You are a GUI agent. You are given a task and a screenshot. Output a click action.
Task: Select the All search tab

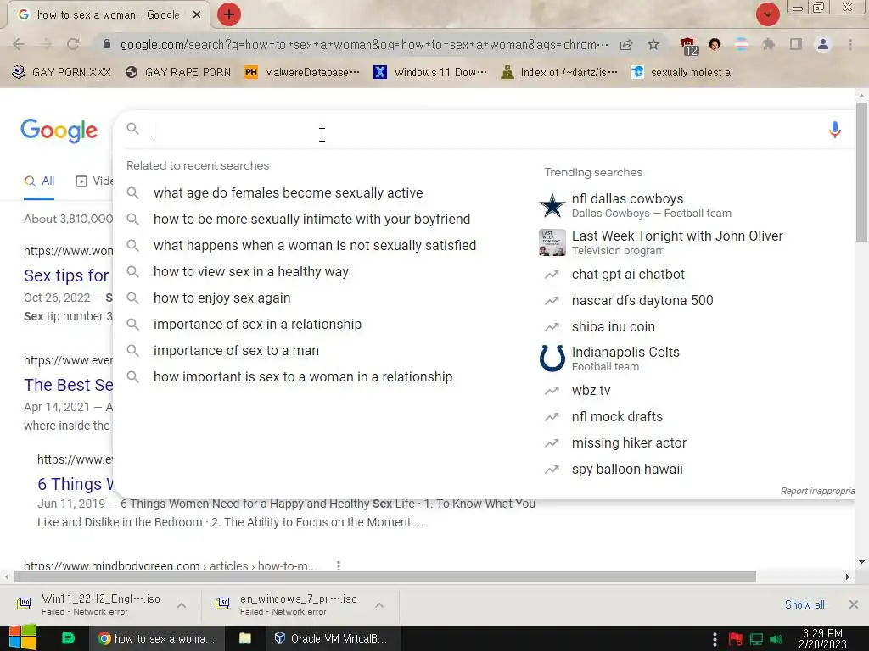pyautogui.click(x=39, y=181)
